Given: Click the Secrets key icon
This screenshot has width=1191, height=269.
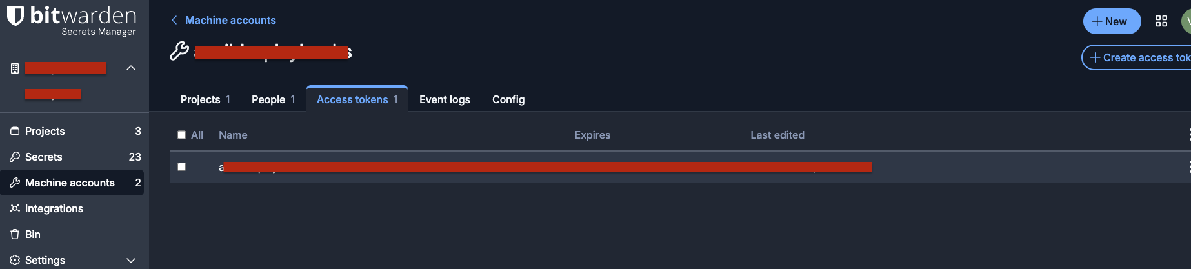Looking at the screenshot, I should click(15, 157).
